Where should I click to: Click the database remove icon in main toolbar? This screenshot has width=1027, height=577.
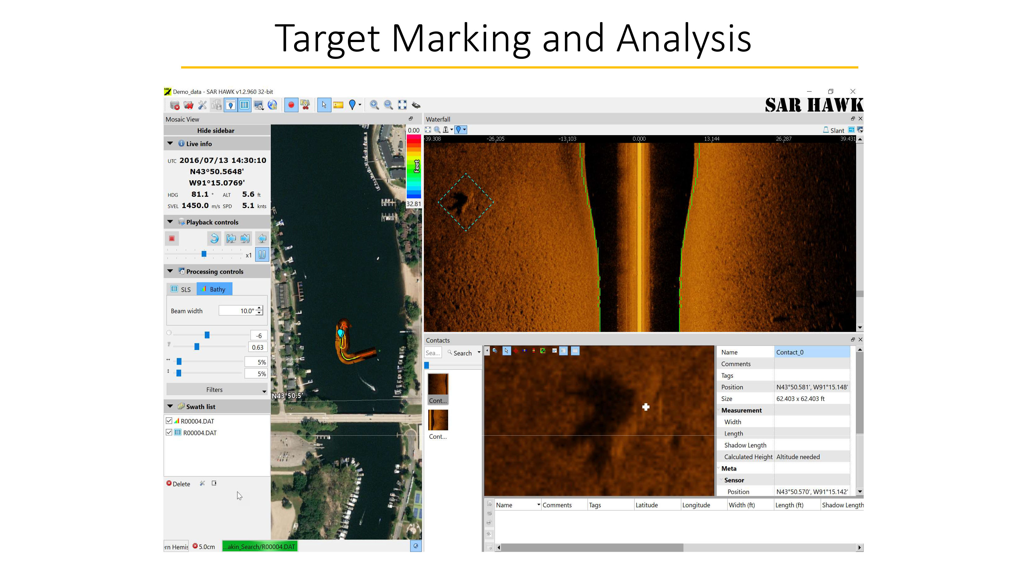click(x=175, y=105)
